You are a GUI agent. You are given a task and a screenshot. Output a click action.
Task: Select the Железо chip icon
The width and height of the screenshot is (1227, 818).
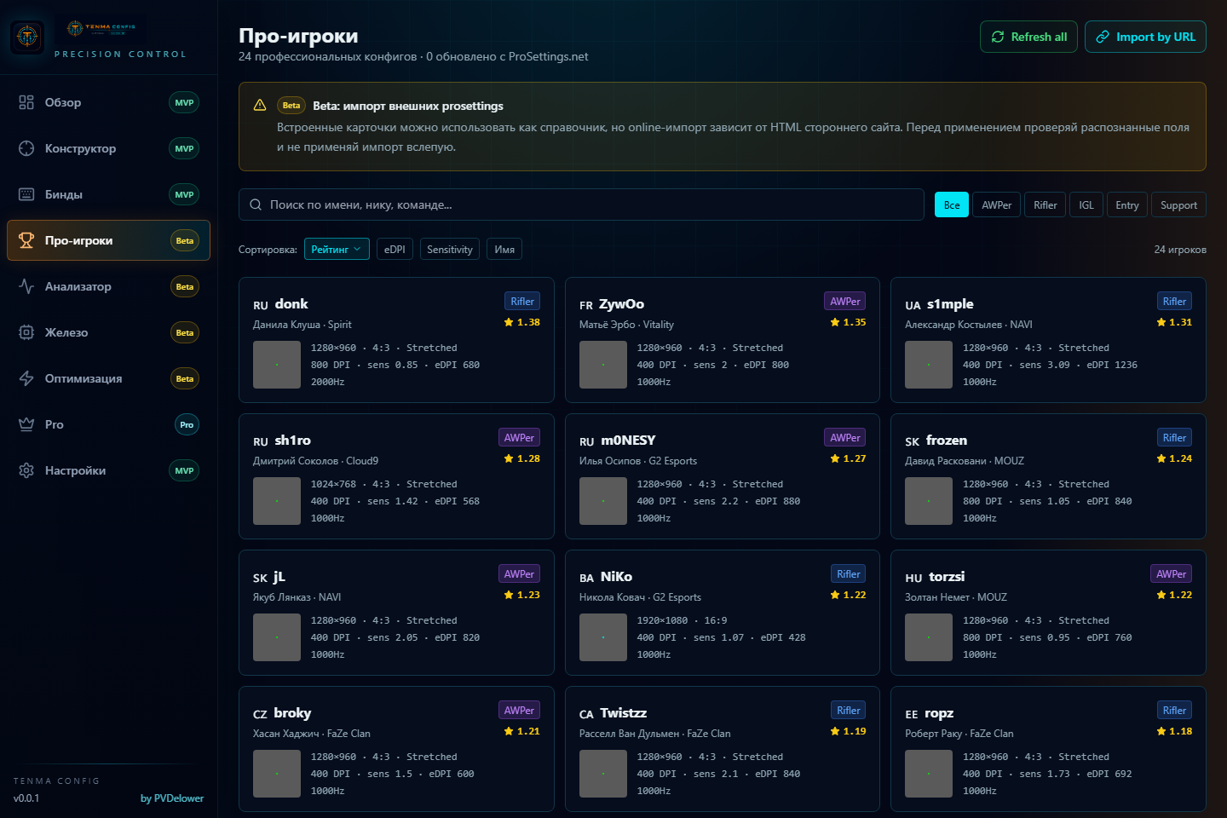pyautogui.click(x=26, y=332)
